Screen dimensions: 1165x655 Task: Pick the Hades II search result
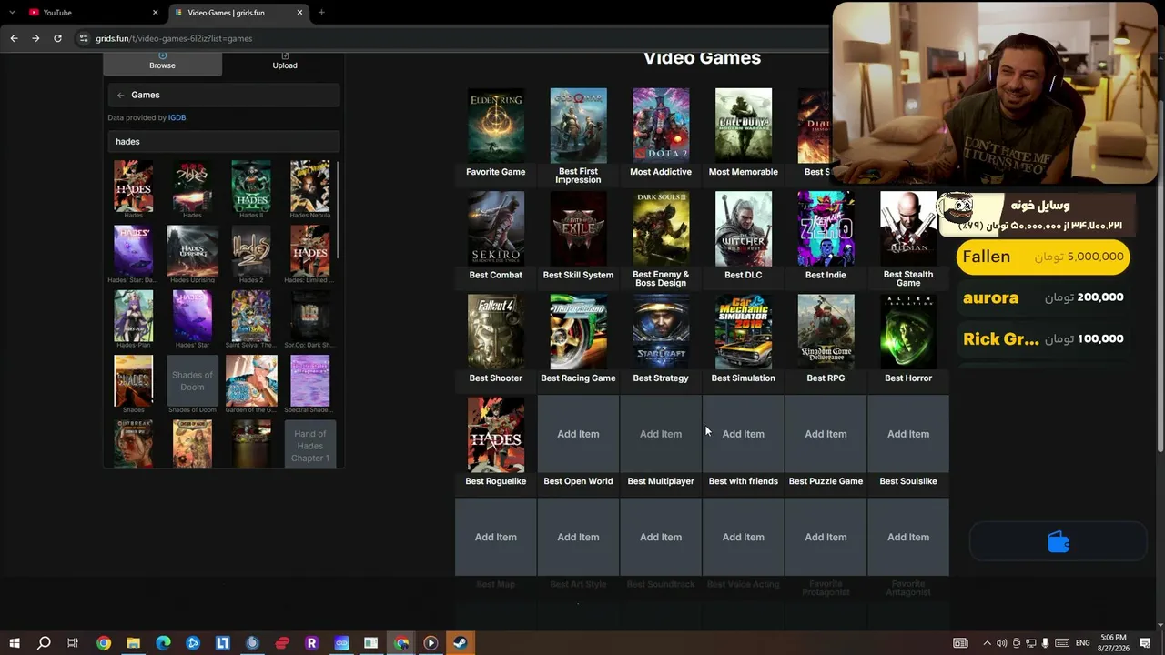251,189
